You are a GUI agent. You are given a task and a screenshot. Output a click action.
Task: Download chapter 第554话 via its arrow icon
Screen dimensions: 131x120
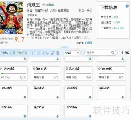[x=25, y=116]
